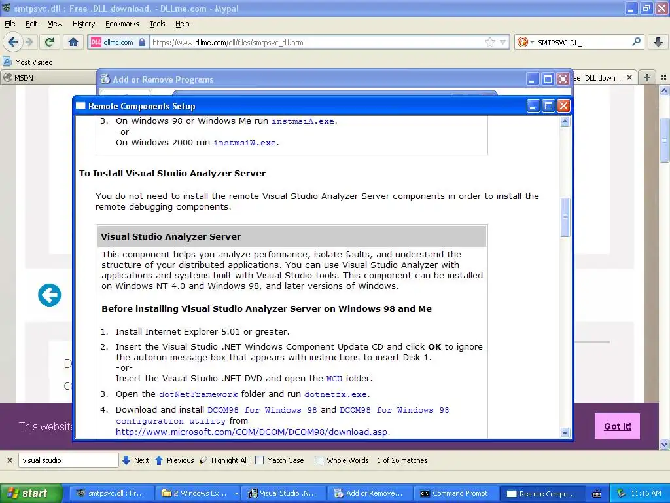Viewport: 670px width, 503px height.
Task: Click the browser Forward arrow button
Action: (29, 42)
